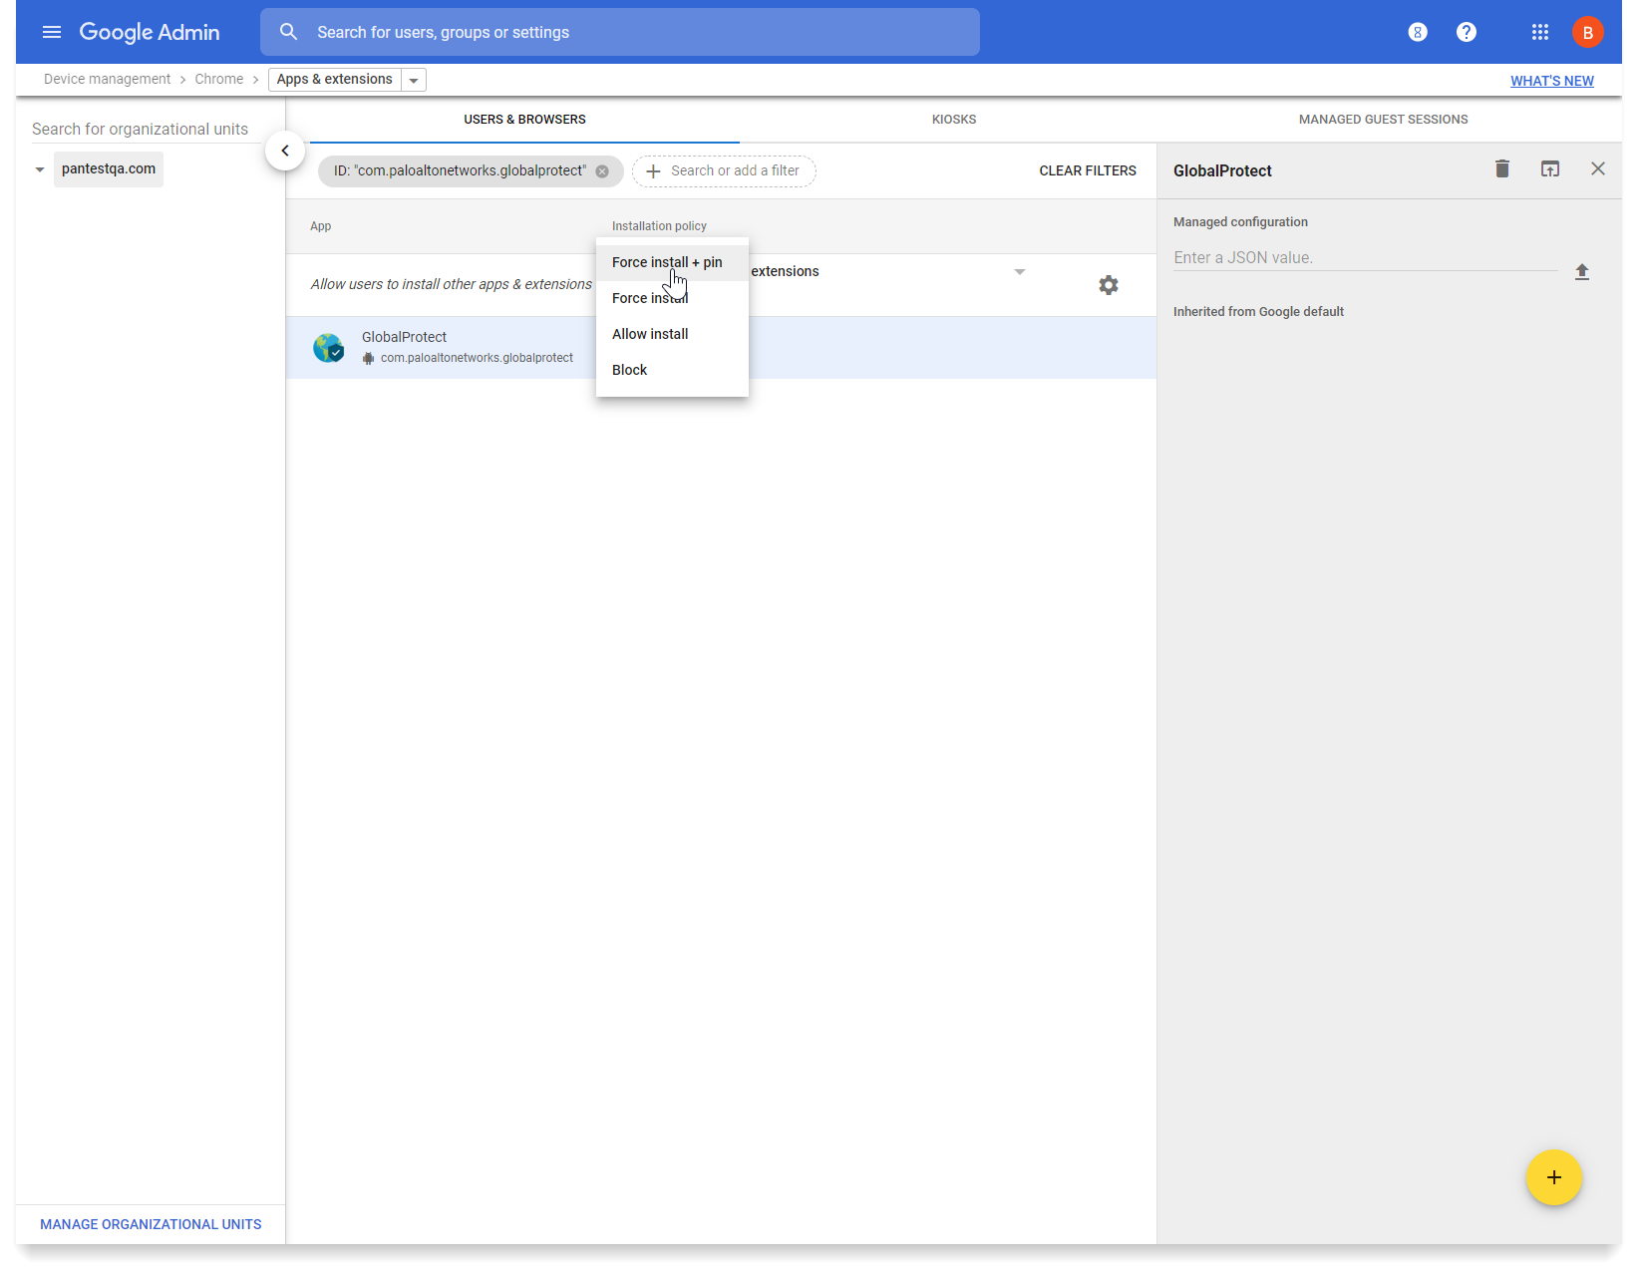This screenshot has width=1638, height=1276.
Task: Select Force install + pin option
Action: (667, 262)
